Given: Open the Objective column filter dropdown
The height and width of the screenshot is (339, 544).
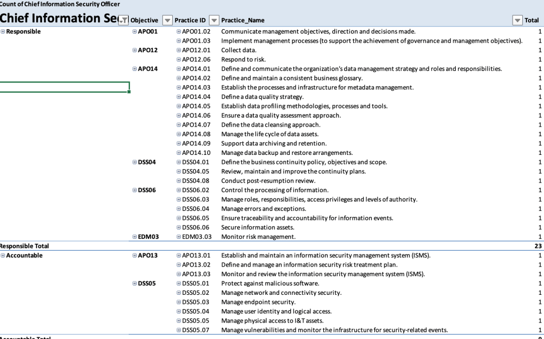Looking at the screenshot, I should tap(167, 20).
